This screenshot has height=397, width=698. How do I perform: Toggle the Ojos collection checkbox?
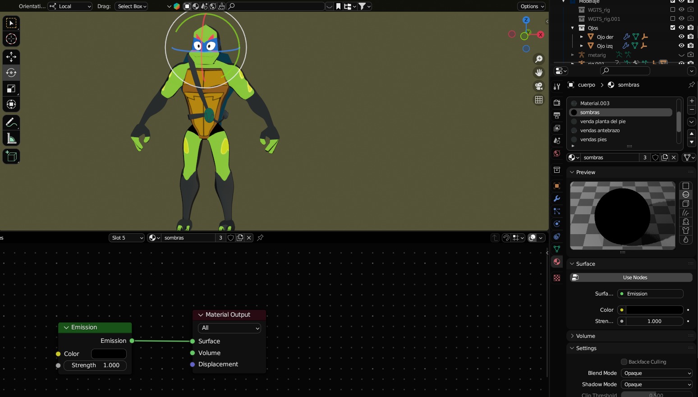[x=673, y=28]
